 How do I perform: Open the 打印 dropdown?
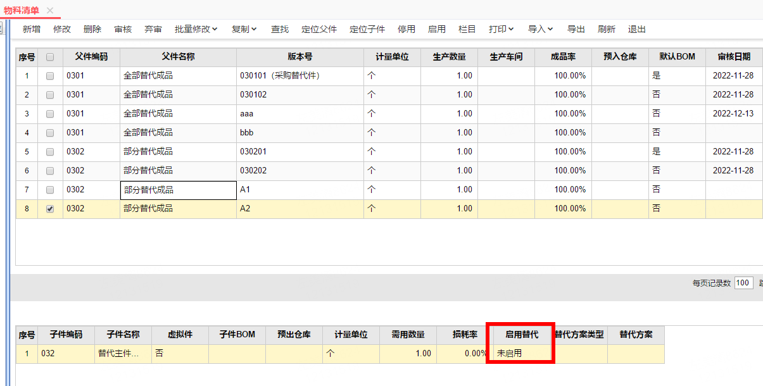(501, 29)
